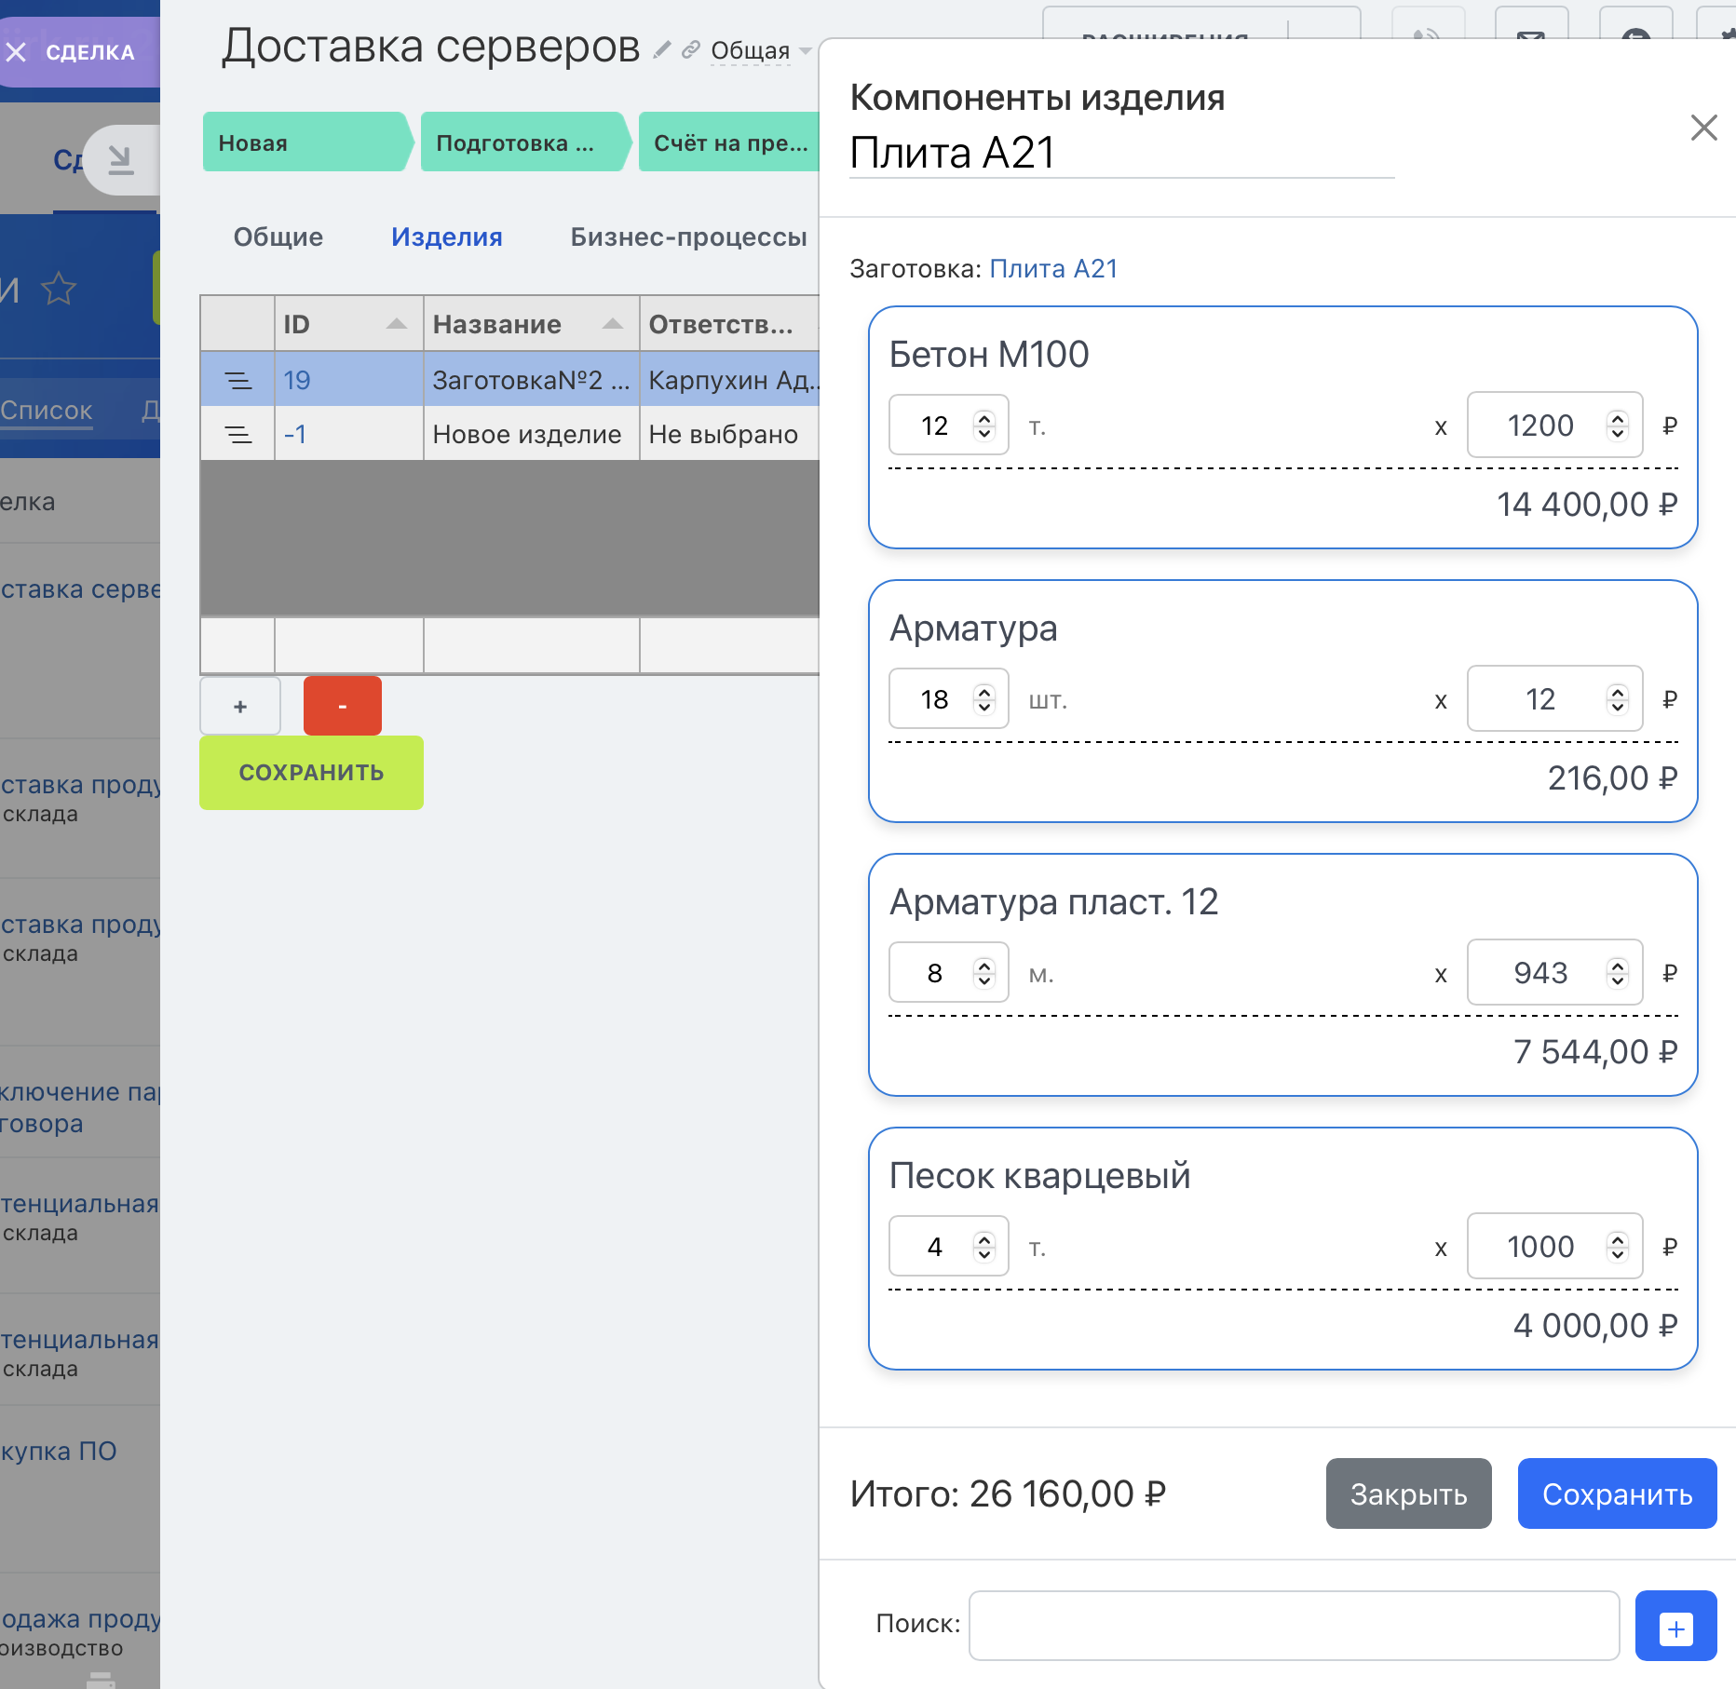Adjust Бетон М100 quantity stepper
This screenshot has height=1689, width=1736.
984,426
